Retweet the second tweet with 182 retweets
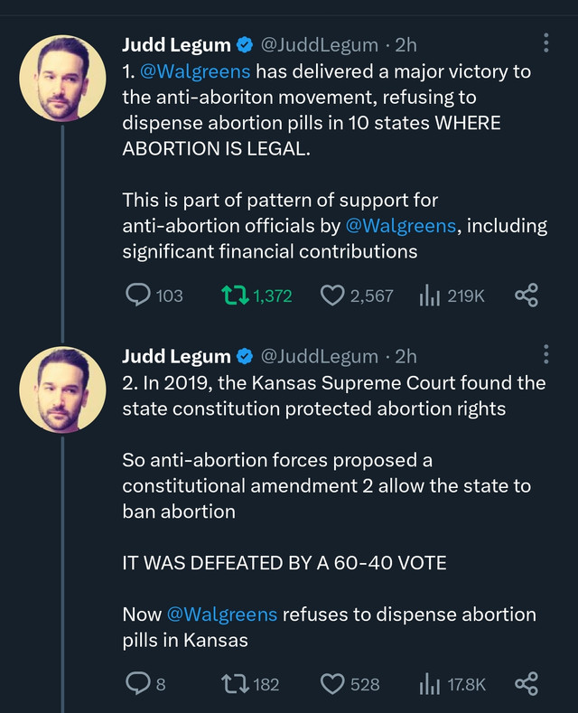578x713 pixels. [250, 684]
